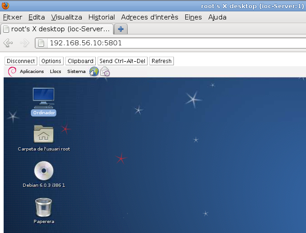Click the Send Ctrl-Alt-Del button

123,61
